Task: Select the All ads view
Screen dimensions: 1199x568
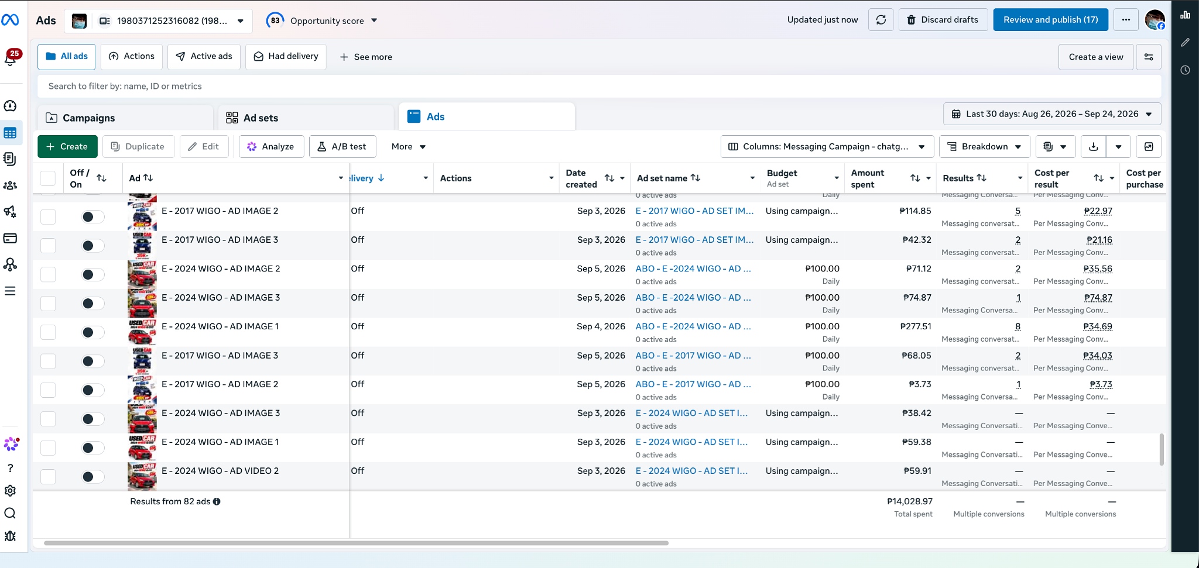Action: [67, 57]
